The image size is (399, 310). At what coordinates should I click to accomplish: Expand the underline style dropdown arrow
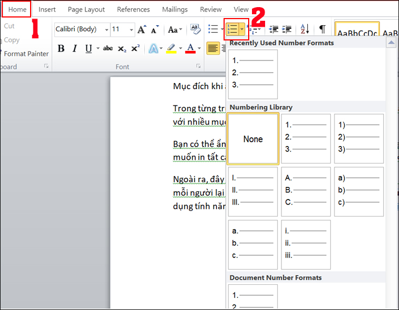[98, 48]
